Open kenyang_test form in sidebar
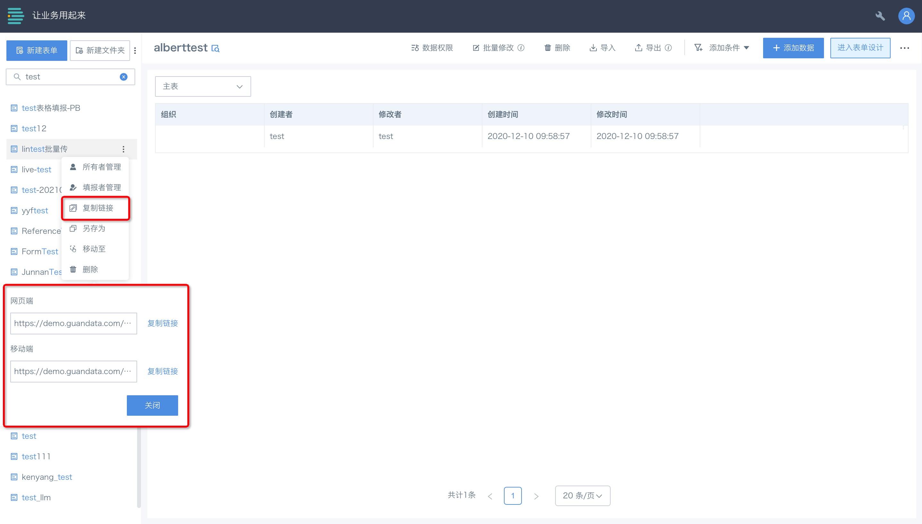Image resolution: width=922 pixels, height=524 pixels. (x=47, y=477)
